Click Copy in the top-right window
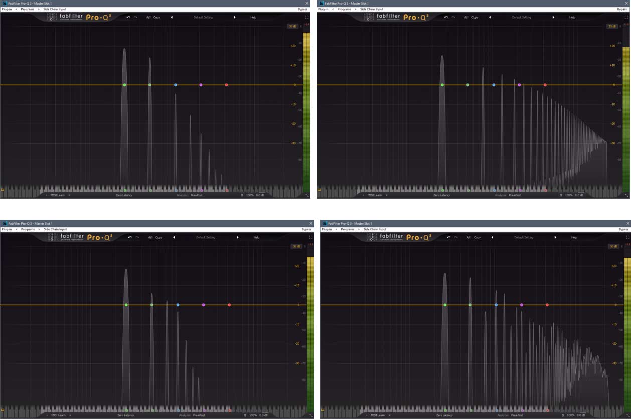 [x=474, y=17]
